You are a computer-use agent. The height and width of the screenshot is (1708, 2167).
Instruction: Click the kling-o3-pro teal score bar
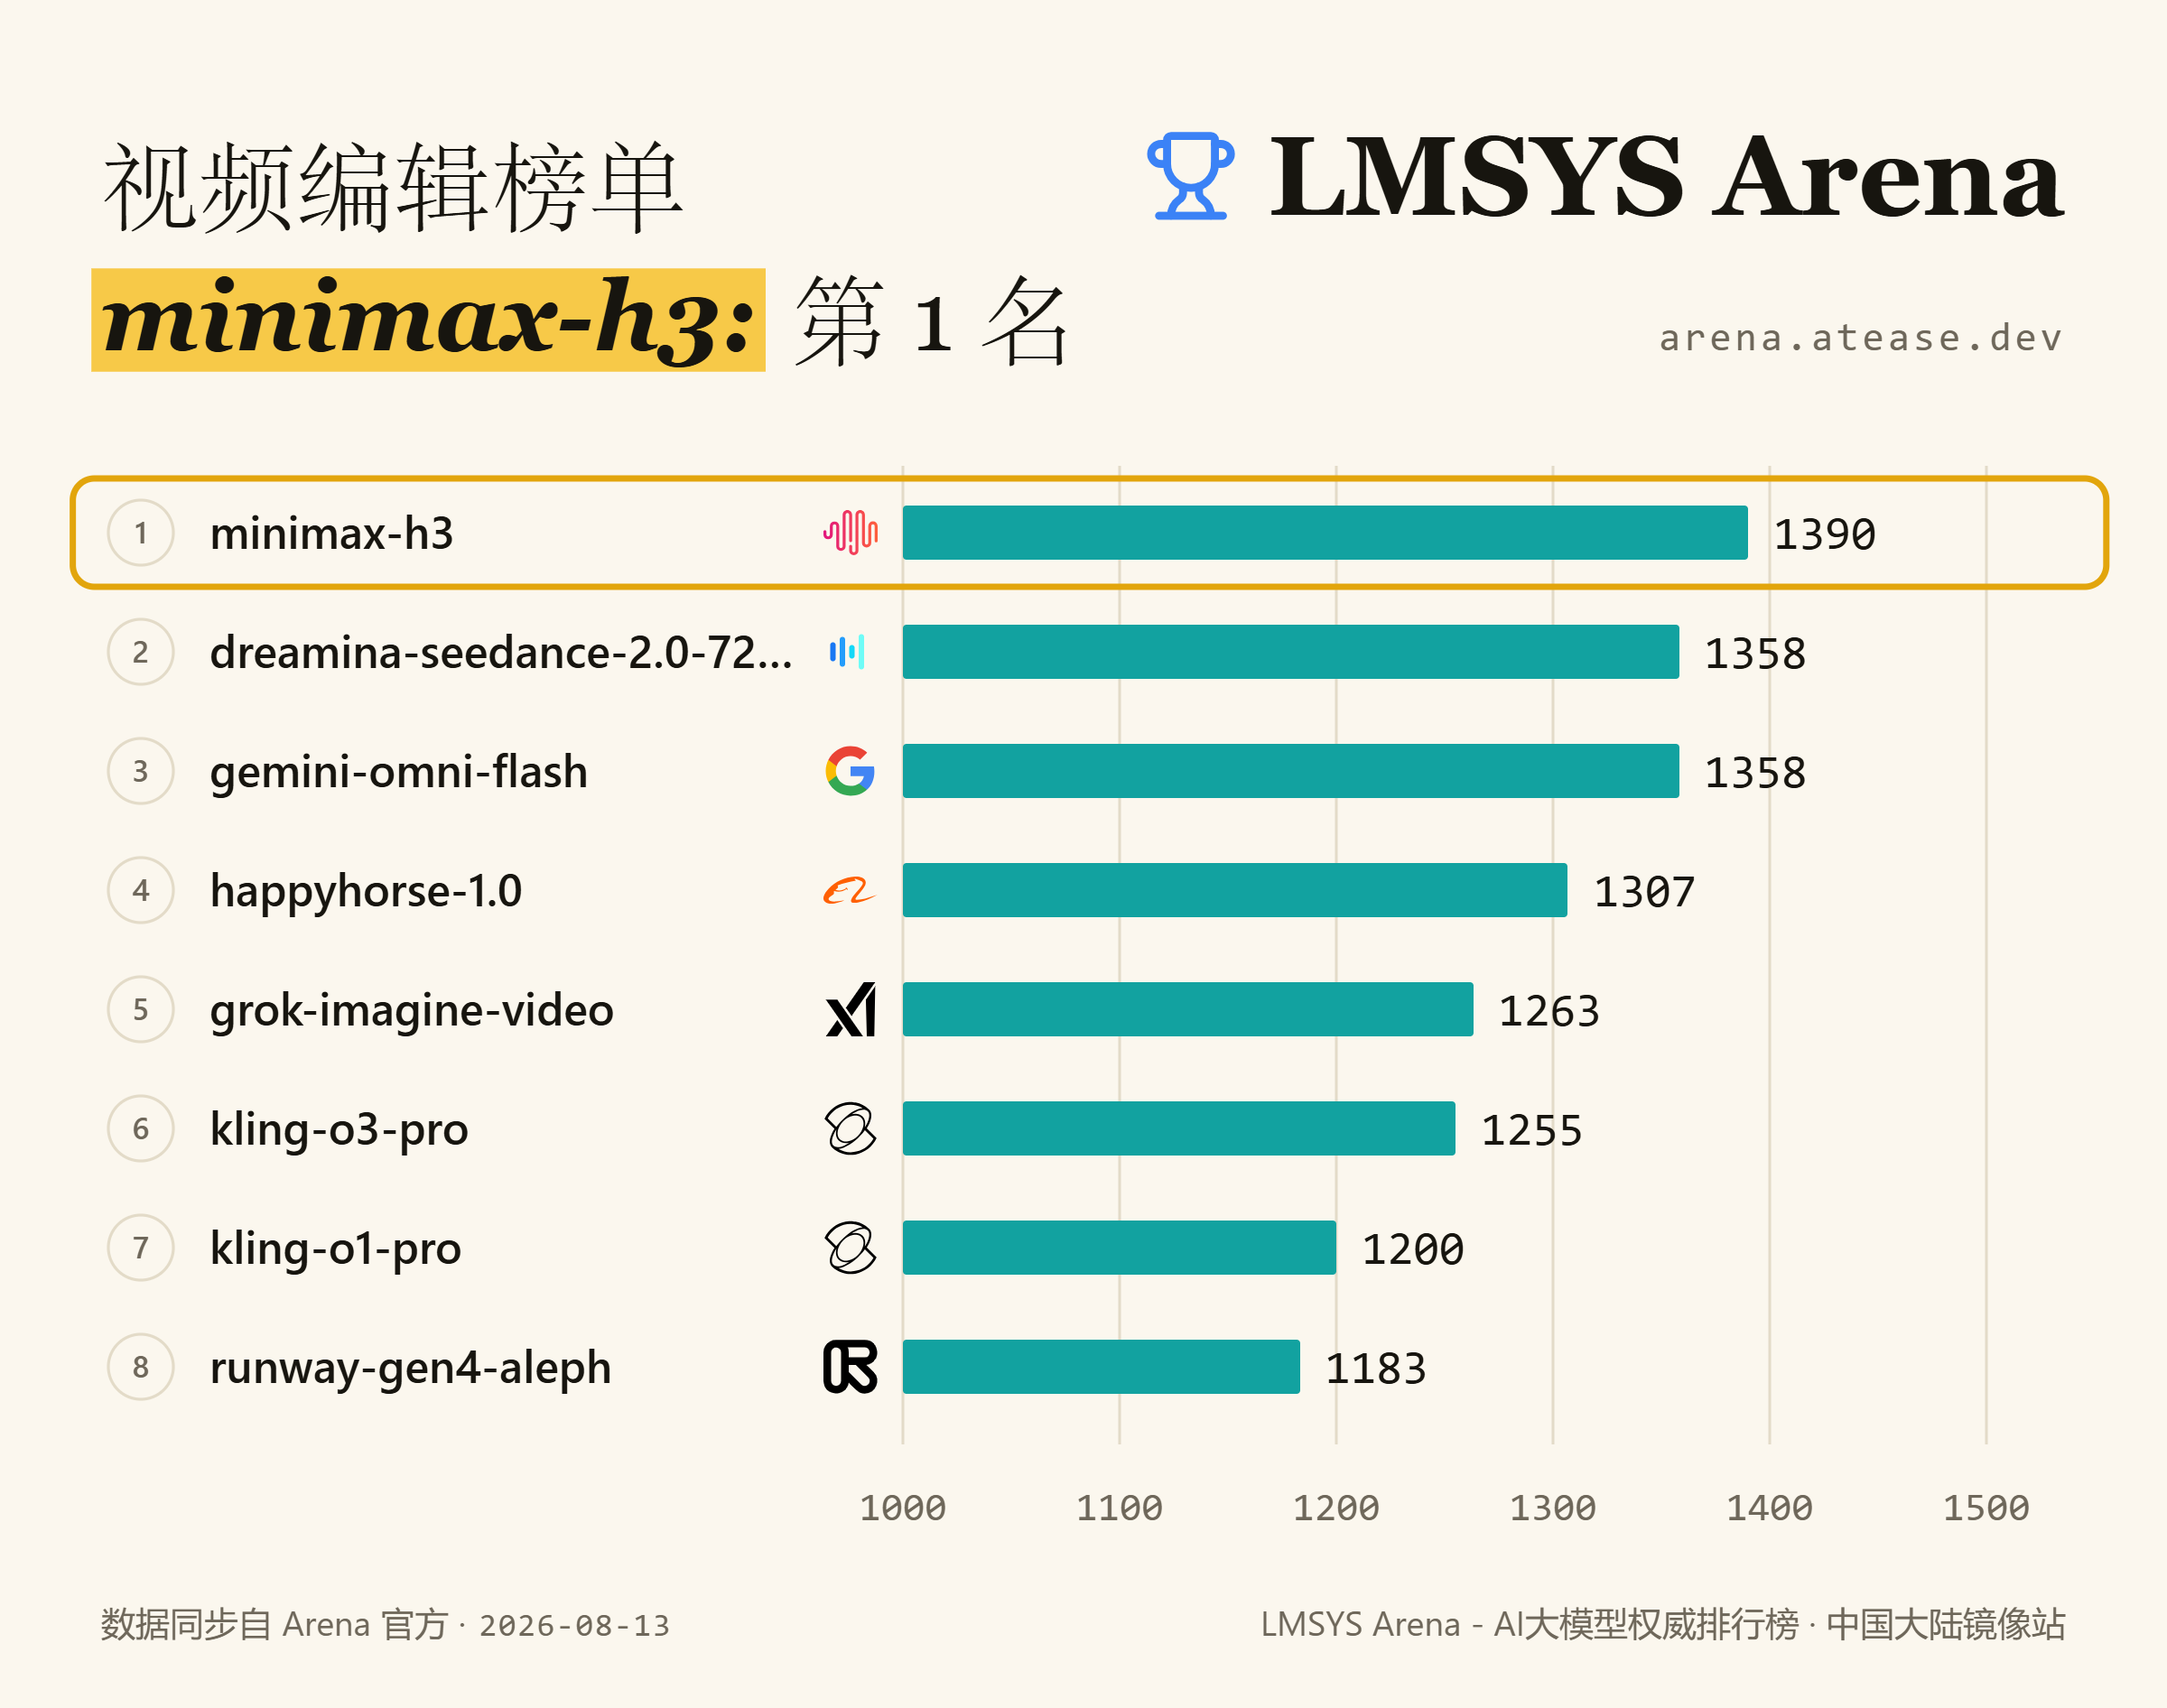point(1179,1128)
